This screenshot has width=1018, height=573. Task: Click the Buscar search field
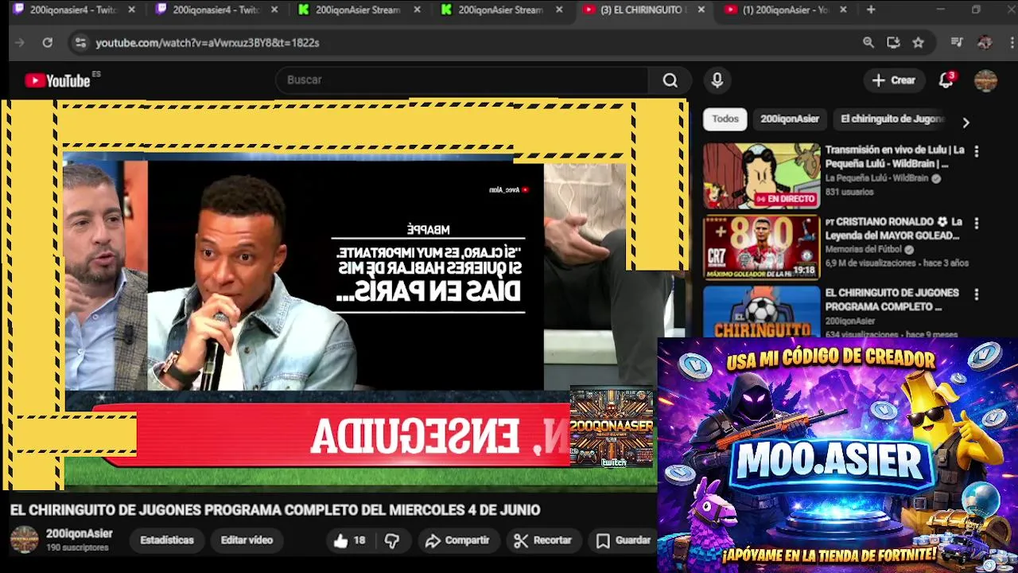[461, 80]
